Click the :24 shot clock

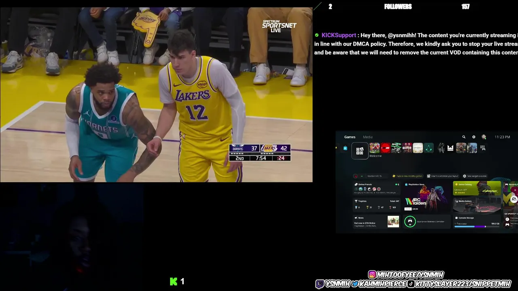[281, 158]
